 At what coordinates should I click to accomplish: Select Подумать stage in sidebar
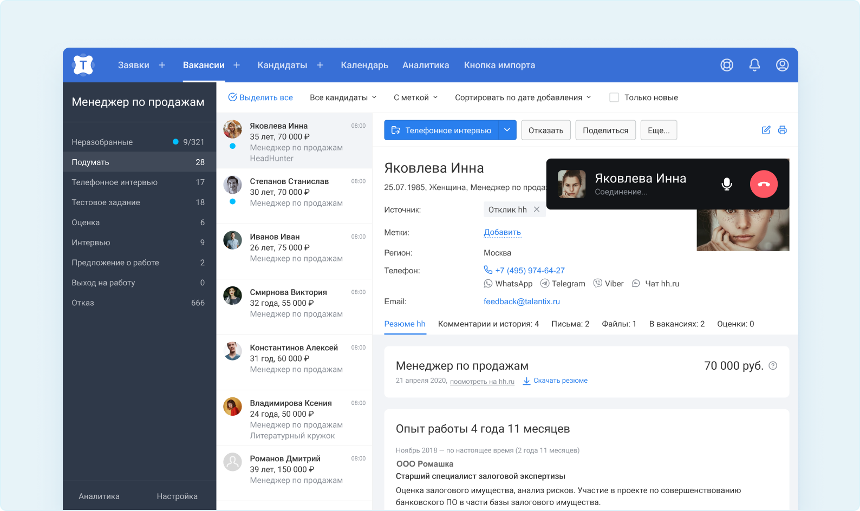pos(140,162)
